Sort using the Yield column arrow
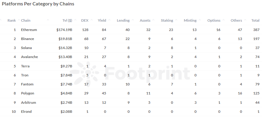 click(x=109, y=20)
